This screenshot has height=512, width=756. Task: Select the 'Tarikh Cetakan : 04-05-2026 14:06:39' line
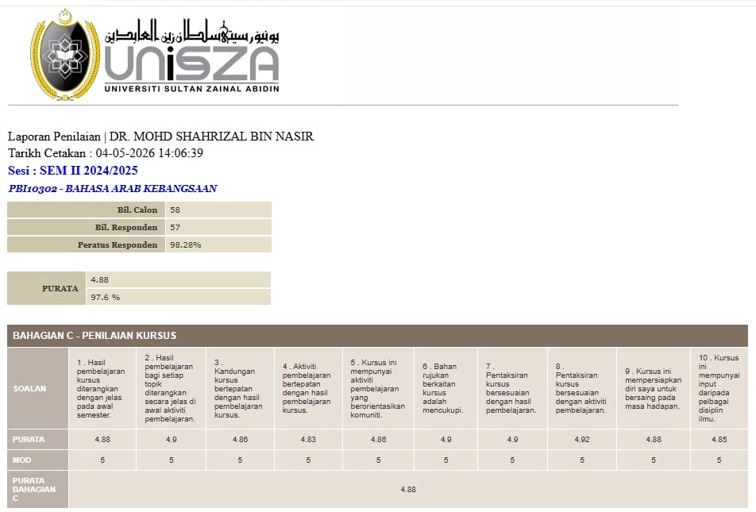pos(106,153)
